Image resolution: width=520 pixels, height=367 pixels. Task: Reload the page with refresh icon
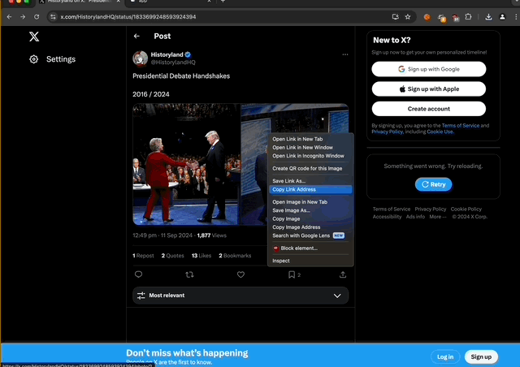click(x=37, y=16)
